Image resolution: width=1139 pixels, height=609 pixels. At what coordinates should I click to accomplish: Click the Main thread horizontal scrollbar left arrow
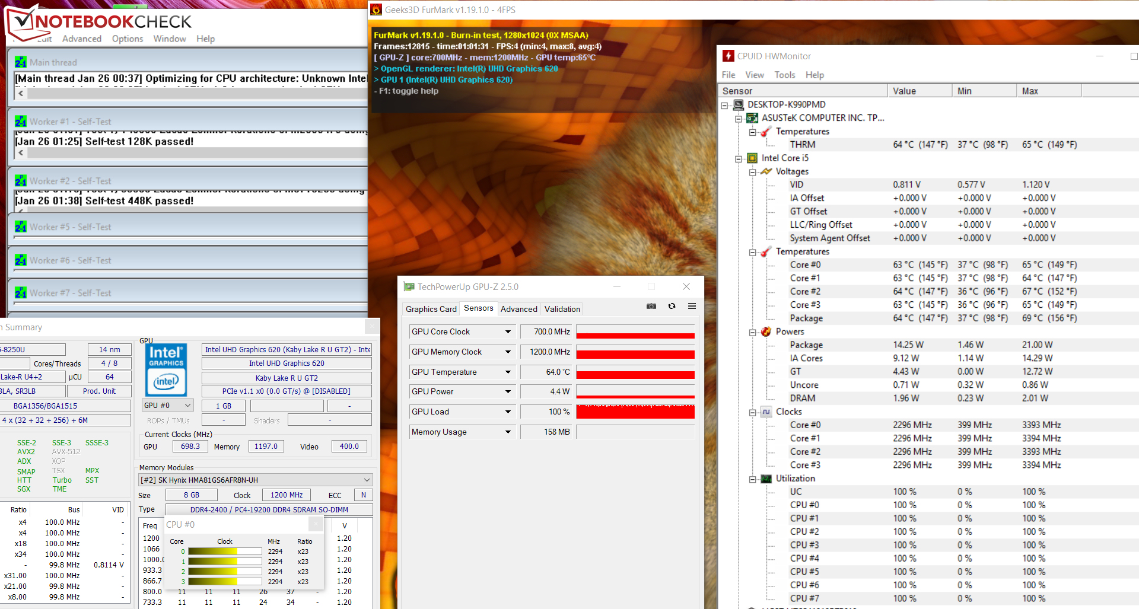(21, 93)
